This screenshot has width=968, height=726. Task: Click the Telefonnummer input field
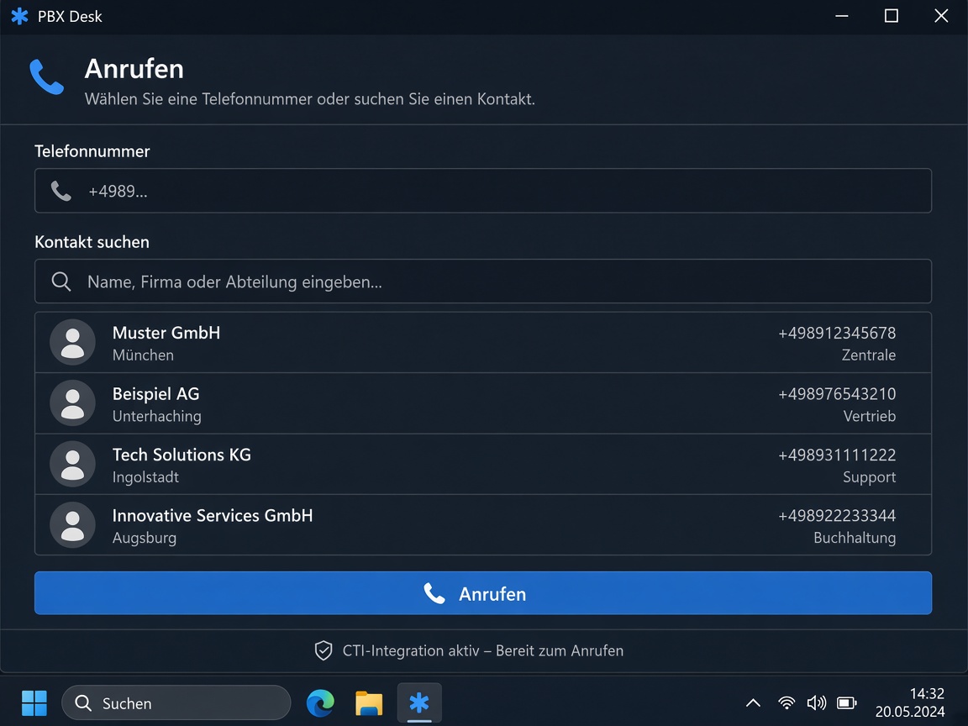point(483,191)
